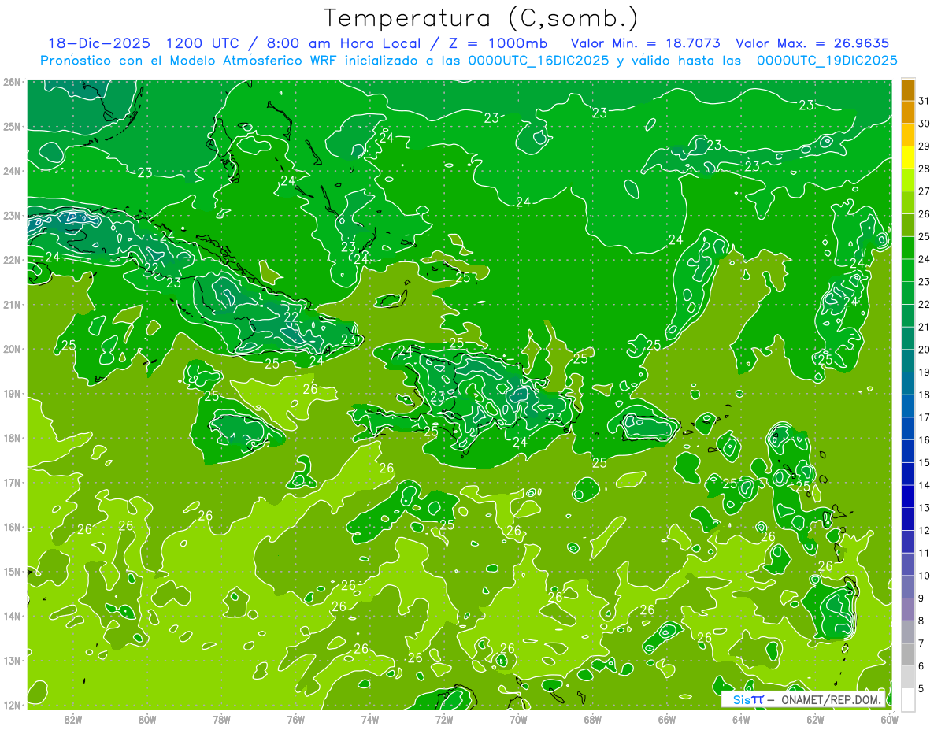945x730 pixels.
Task: Click the 64W longitude axis label
Action: (741, 720)
